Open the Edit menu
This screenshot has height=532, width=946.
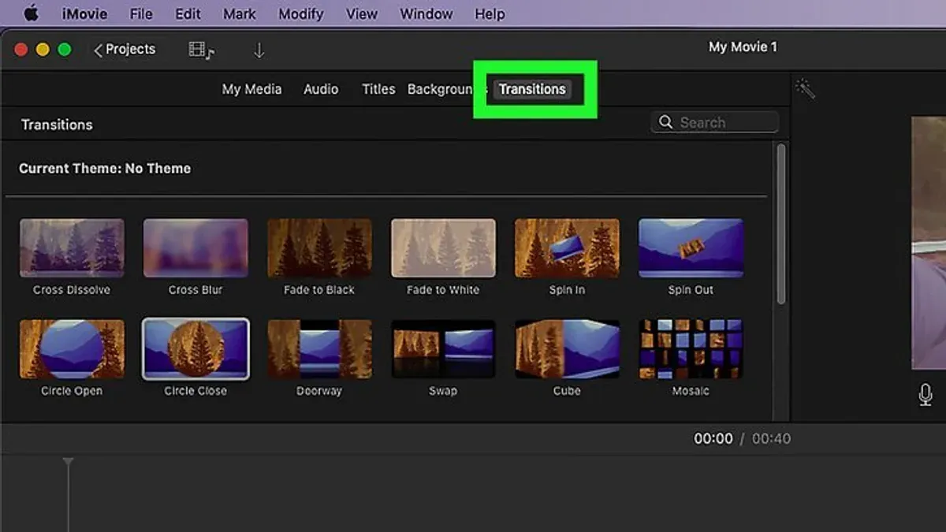coord(188,14)
